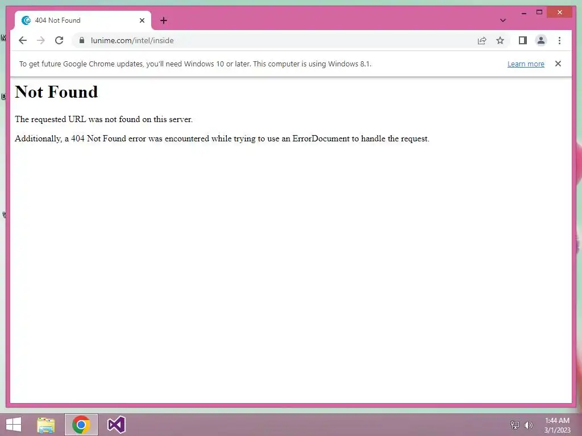Follow the Learn more link
Viewport: 582px width, 436px height.
[526, 64]
